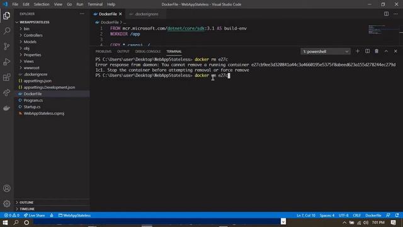The width and height of the screenshot is (403, 227).
Task: Open editor more actions ellipsis
Action: tap(395, 14)
